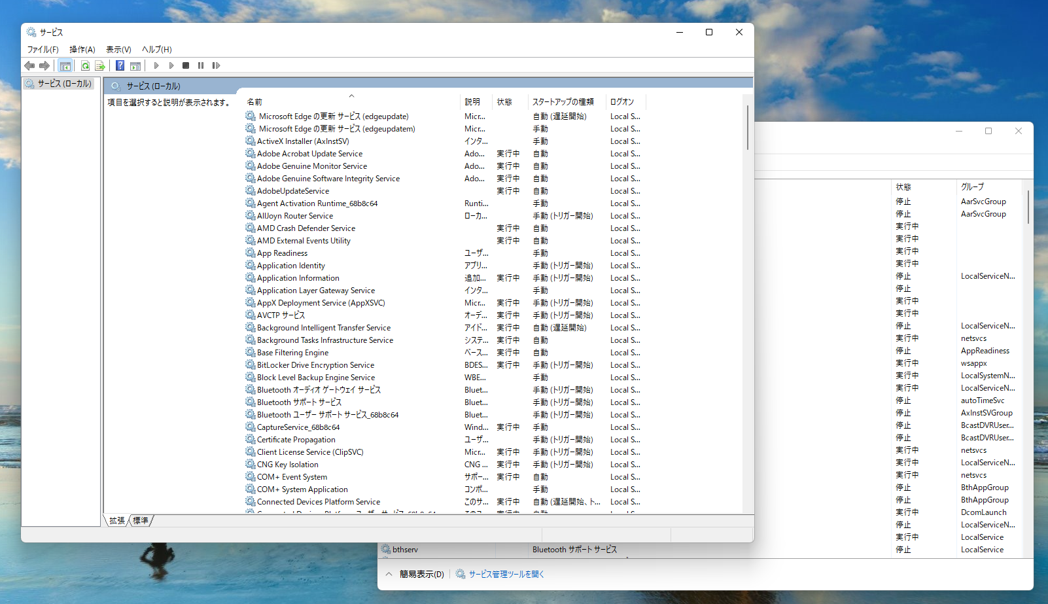
Task: Click the Refresh toolbar icon
Action: 85,65
